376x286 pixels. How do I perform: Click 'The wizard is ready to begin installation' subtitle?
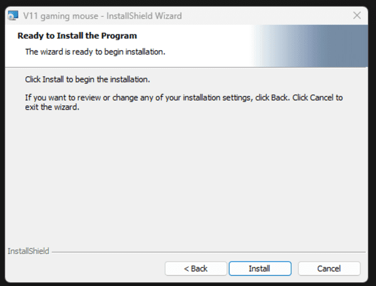click(95, 51)
